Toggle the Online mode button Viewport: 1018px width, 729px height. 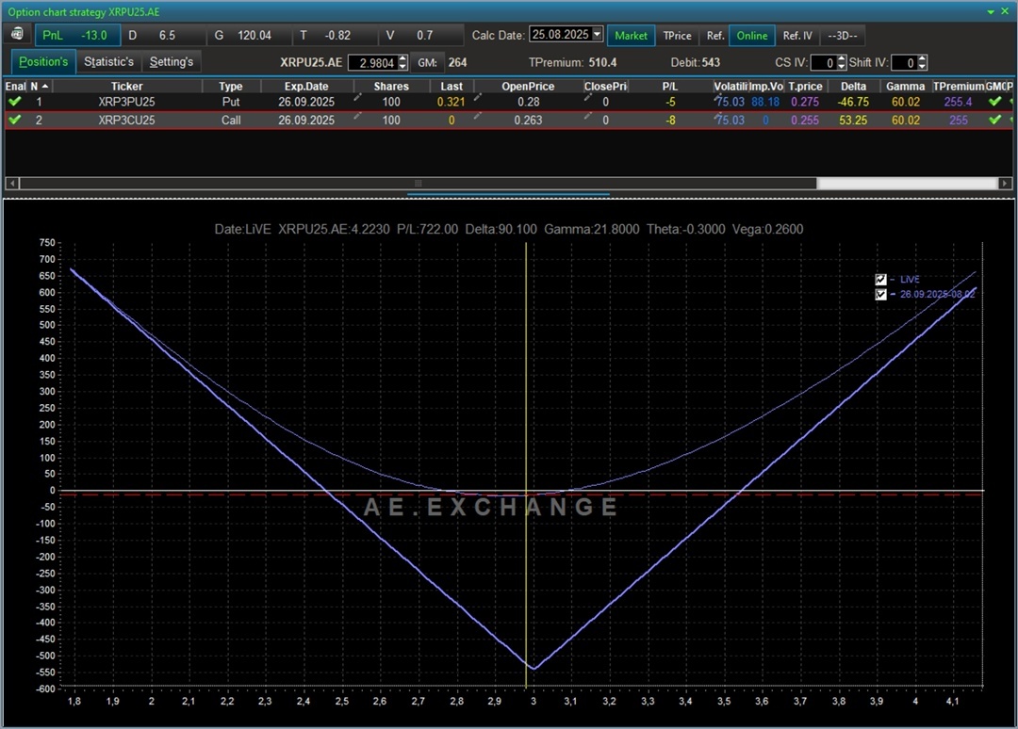[752, 36]
